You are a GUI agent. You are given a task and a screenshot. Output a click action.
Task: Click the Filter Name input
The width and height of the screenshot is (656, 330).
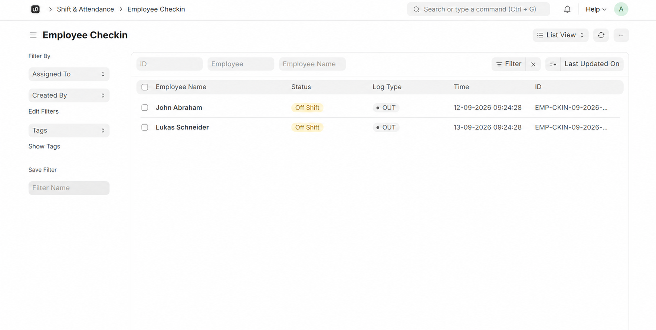click(69, 188)
